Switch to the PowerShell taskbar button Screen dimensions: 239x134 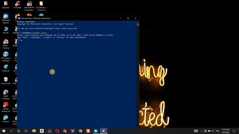103,131
